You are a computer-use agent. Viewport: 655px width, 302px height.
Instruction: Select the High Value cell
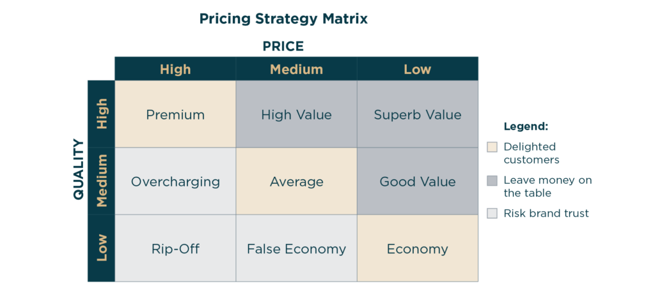(296, 115)
